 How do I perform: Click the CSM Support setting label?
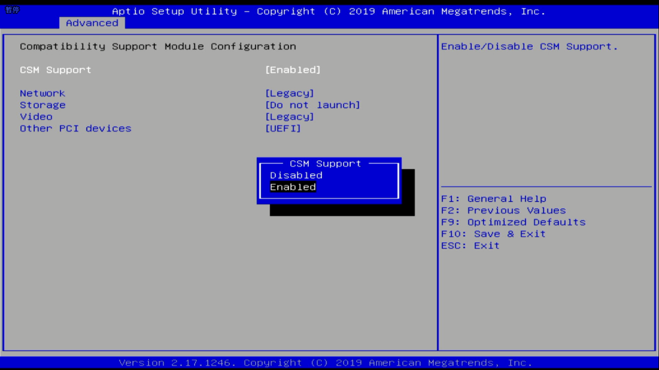pyautogui.click(x=56, y=70)
